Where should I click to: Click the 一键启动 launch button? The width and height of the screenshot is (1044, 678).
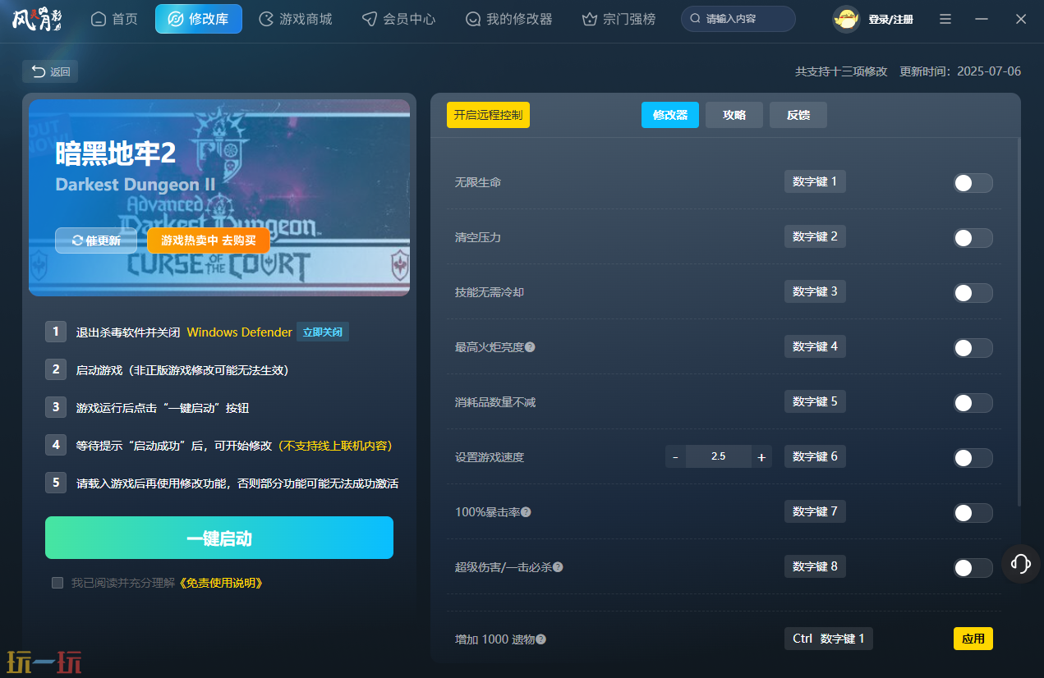[219, 538]
